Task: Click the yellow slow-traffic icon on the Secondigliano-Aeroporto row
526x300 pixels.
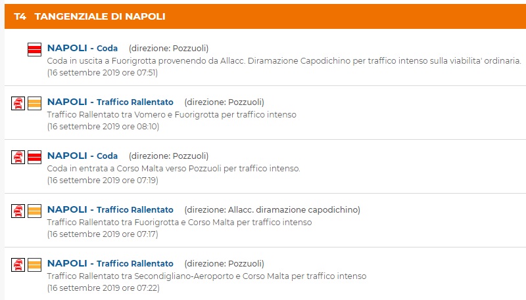Action: tap(35, 265)
